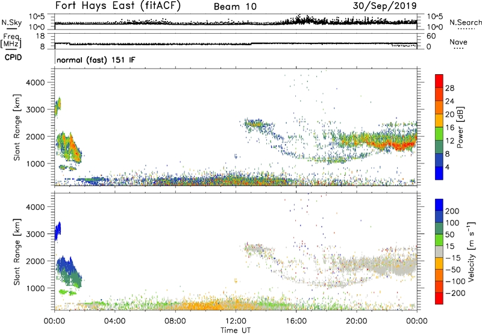This screenshot has width=482, height=334.
Task: Click the 'Time UT' axis label
Action: tap(236, 330)
